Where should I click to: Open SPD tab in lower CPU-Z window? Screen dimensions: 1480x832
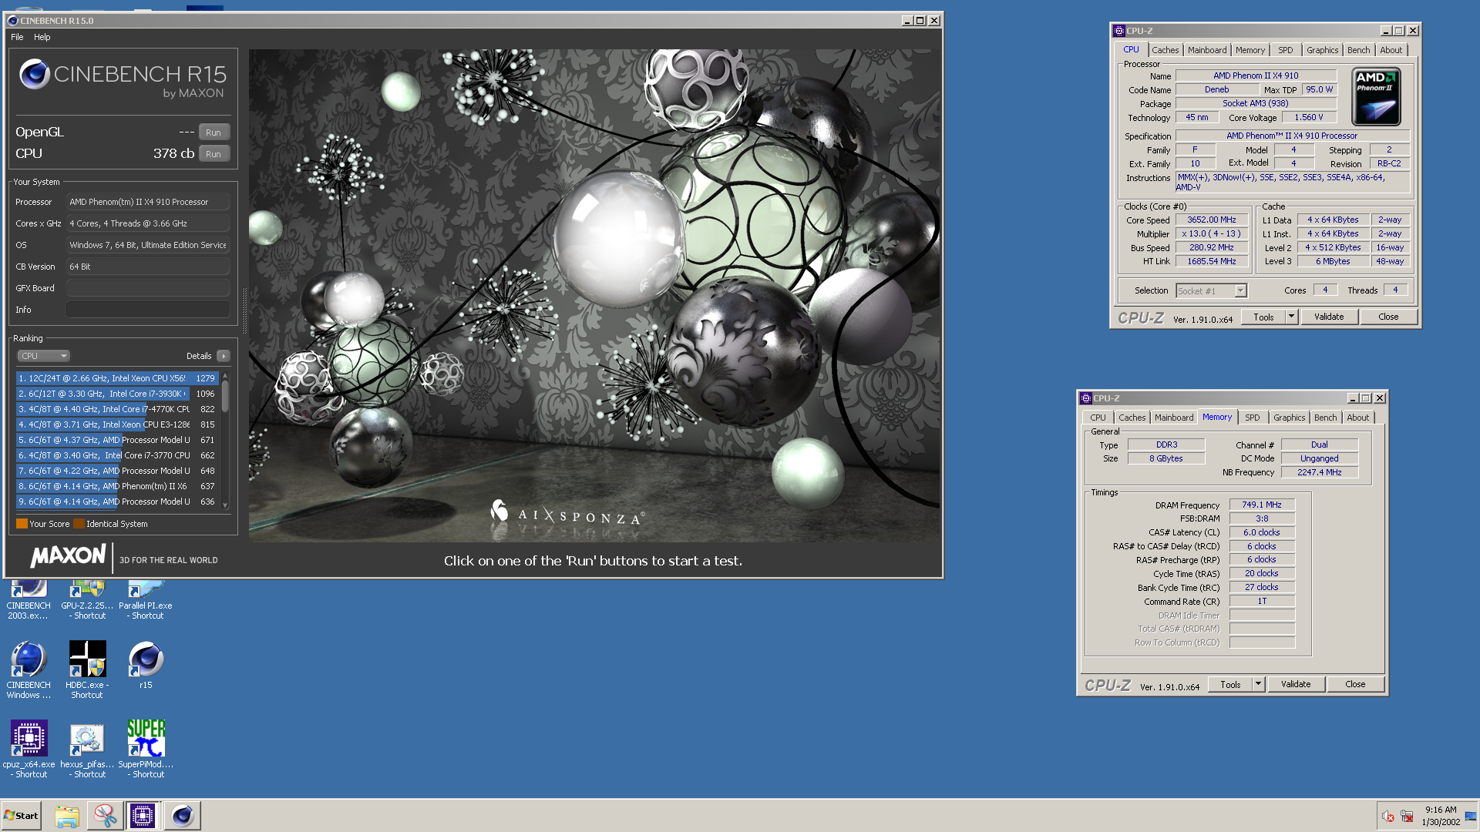tap(1252, 418)
